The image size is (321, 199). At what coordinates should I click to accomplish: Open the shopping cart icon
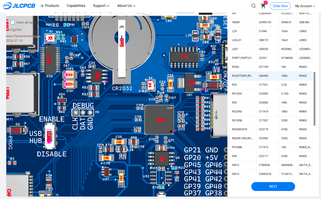[x=263, y=6]
